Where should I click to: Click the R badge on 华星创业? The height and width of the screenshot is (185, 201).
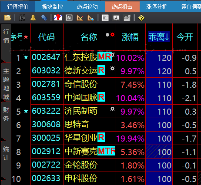tap(101, 137)
